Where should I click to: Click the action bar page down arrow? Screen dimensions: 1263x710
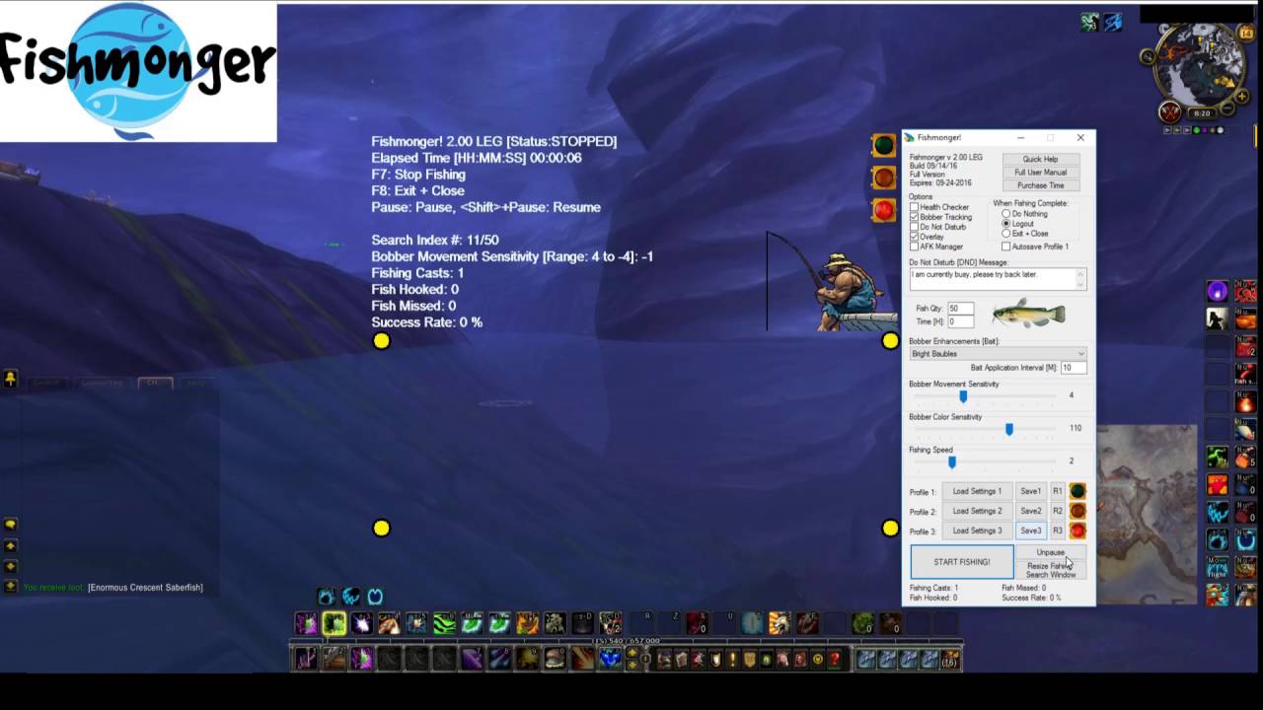[x=632, y=665]
